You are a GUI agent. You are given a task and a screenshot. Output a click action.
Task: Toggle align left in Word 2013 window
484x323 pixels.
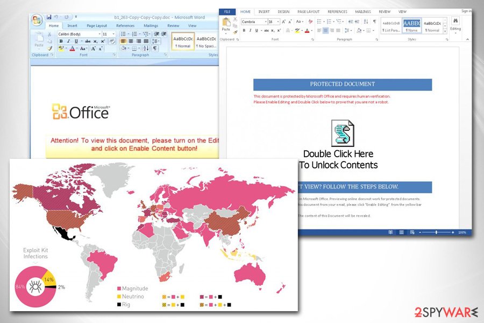(319, 31)
